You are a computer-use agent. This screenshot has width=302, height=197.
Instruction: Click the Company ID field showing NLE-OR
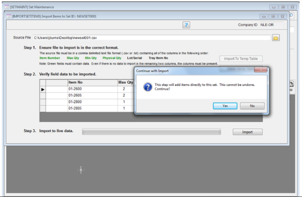click(x=271, y=25)
